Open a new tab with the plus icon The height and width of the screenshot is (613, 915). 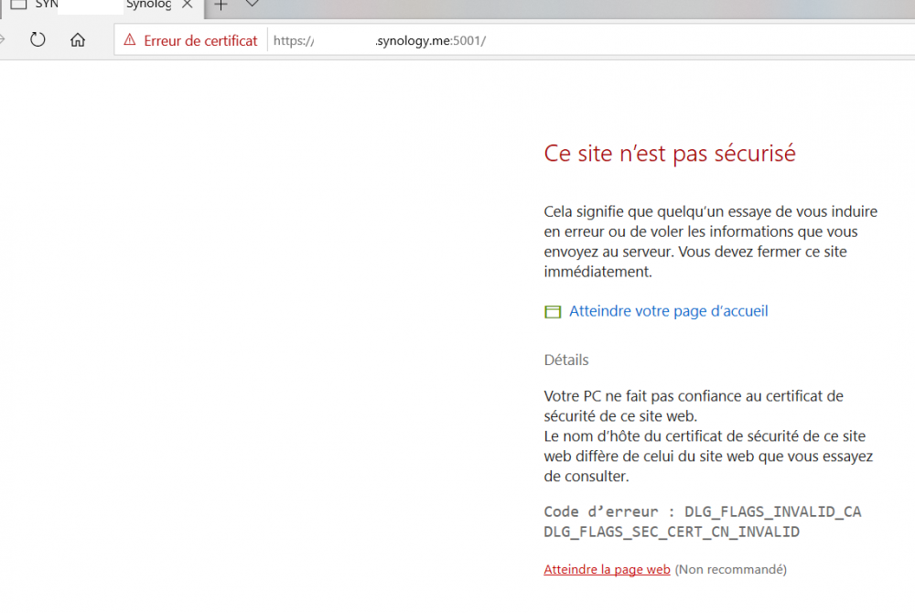click(x=221, y=5)
